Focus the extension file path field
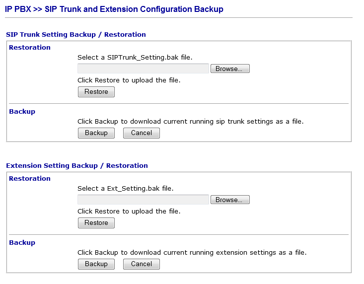 (x=143, y=200)
